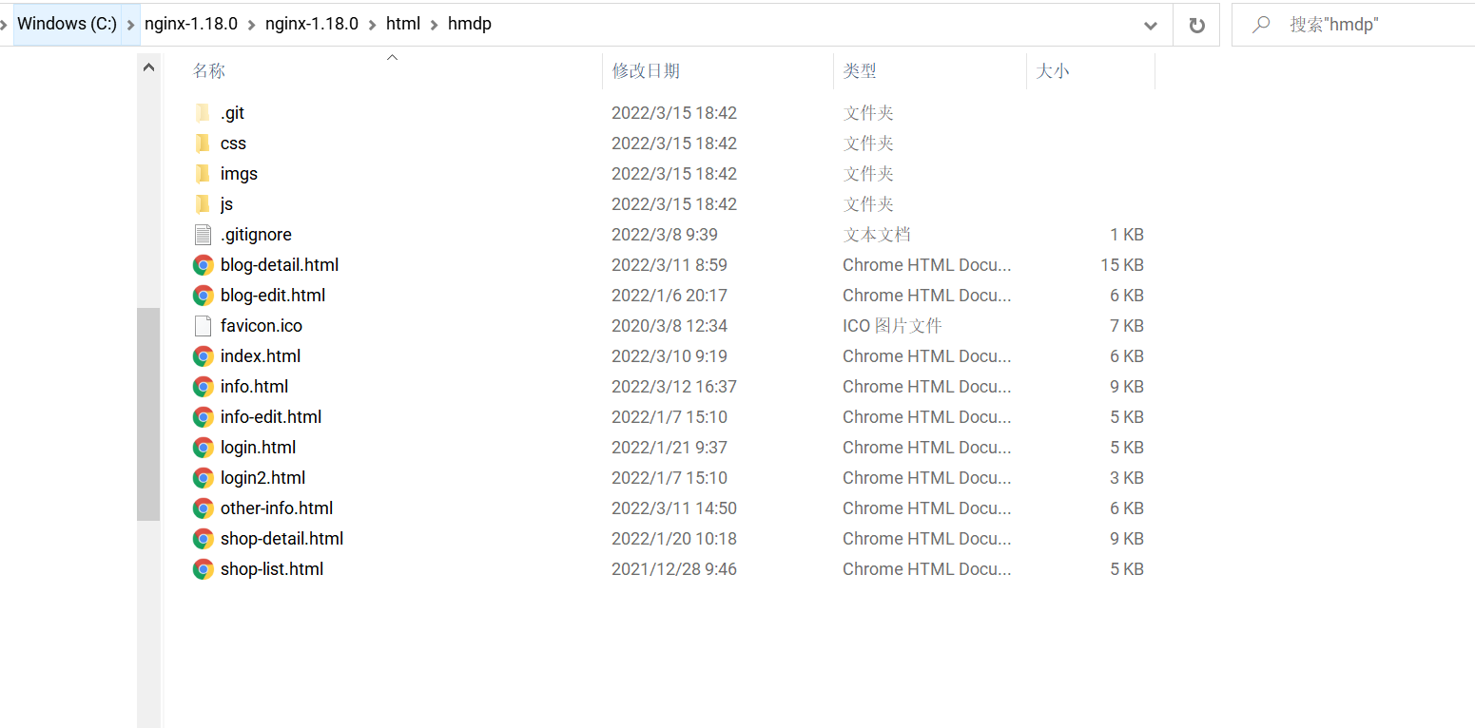This screenshot has height=728, width=1475.
Task: Open the address bar history dropdown
Action: click(1151, 26)
